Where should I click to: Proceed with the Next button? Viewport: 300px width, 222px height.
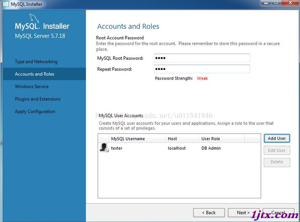pos(243,212)
